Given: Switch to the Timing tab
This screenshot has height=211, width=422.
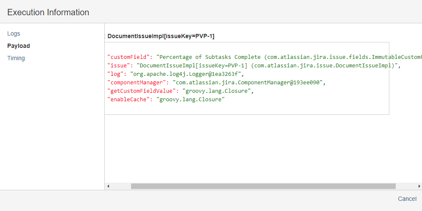Looking at the screenshot, I should pos(16,58).
